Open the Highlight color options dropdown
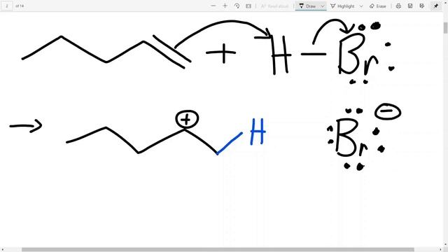The width and height of the screenshot is (448, 252). point(361,6)
